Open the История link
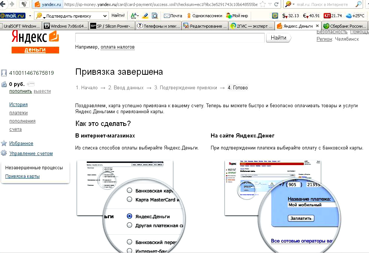Image resolution: width=369 pixels, height=253 pixels. pos(19,105)
